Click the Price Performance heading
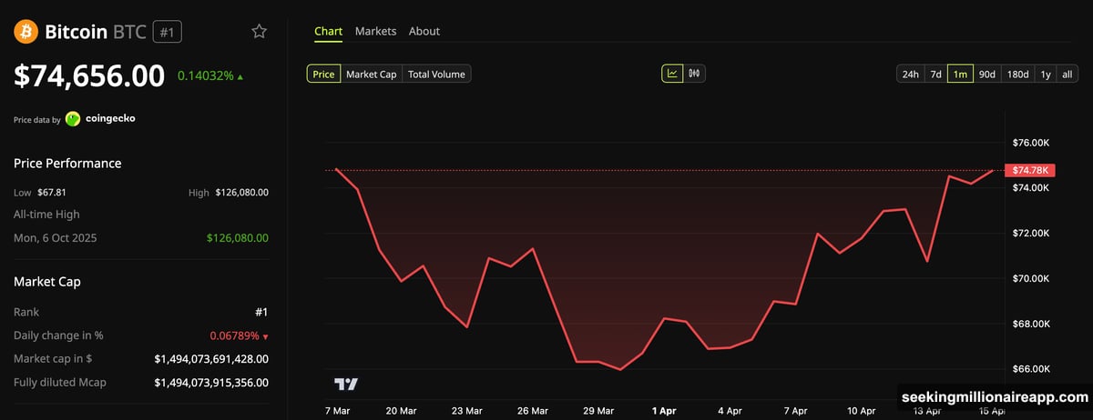1093x420 pixels. tap(67, 164)
